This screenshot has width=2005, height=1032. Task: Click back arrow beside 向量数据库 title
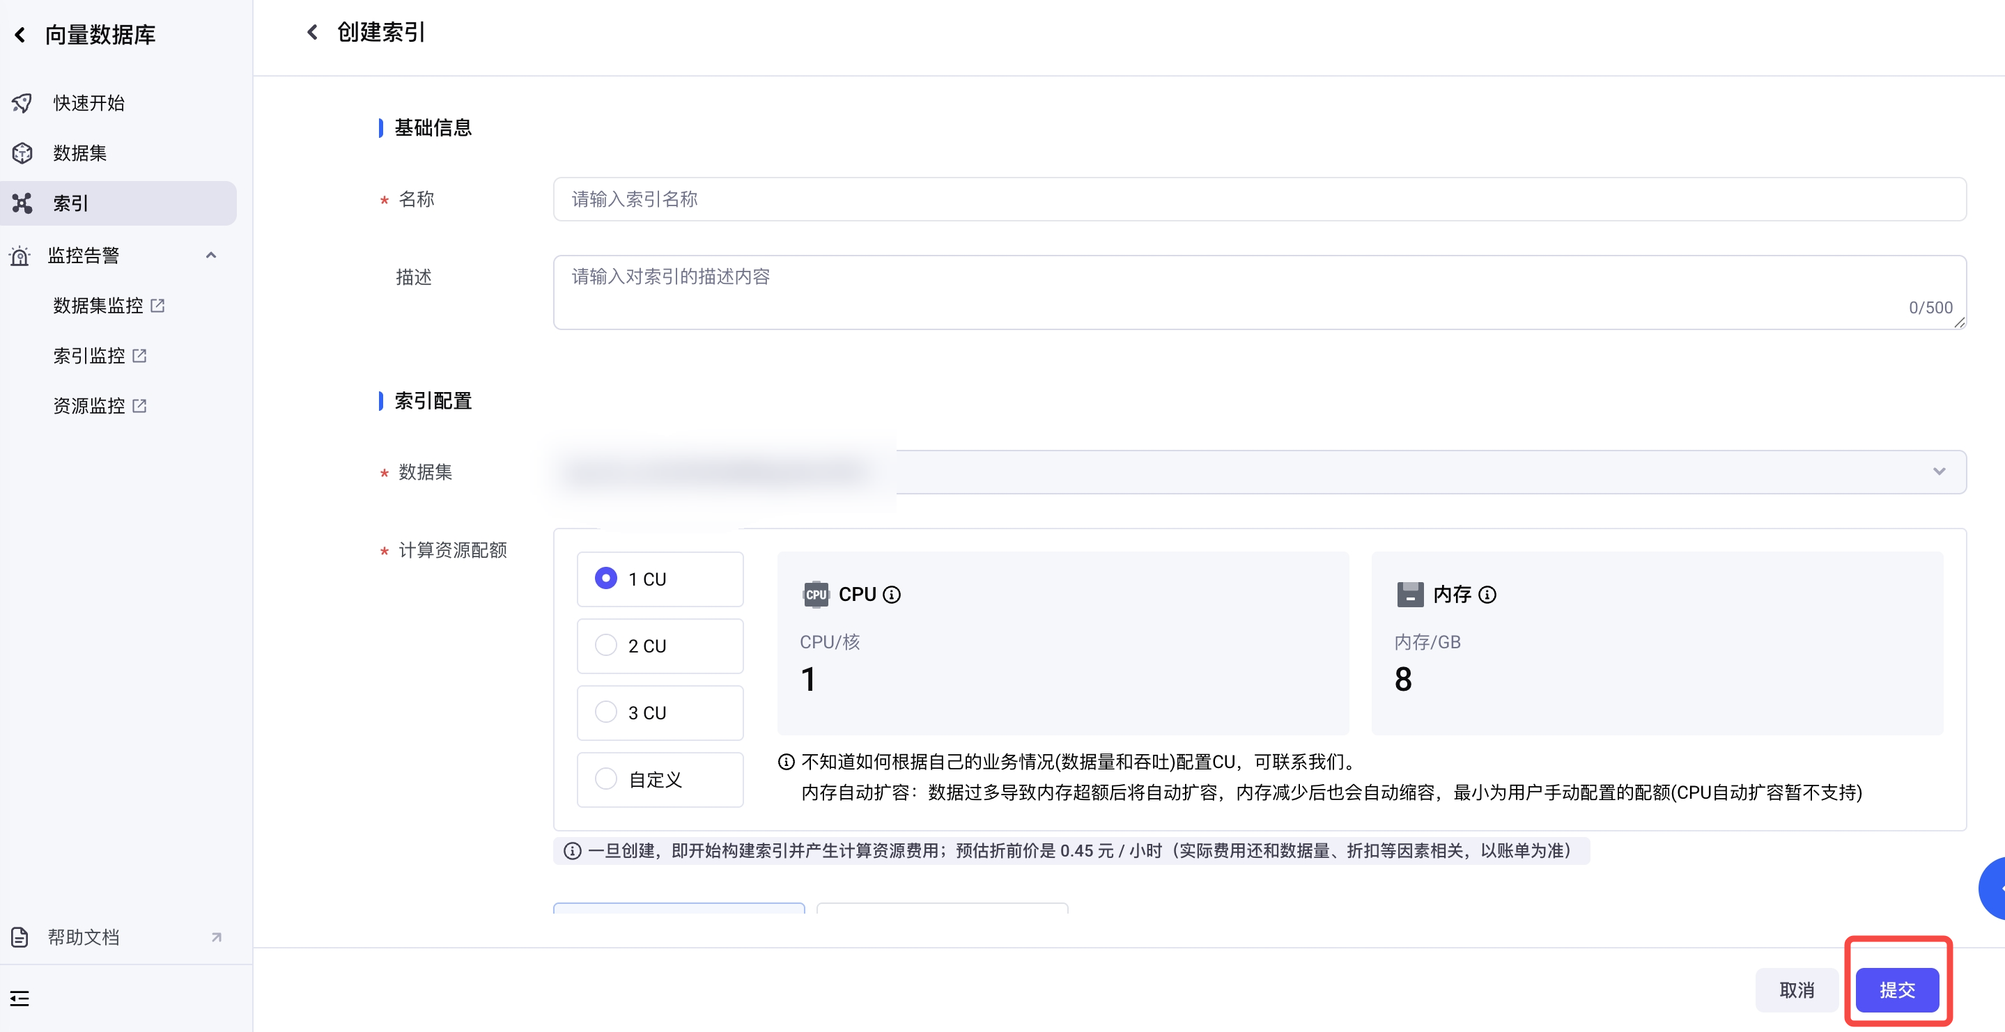(20, 35)
